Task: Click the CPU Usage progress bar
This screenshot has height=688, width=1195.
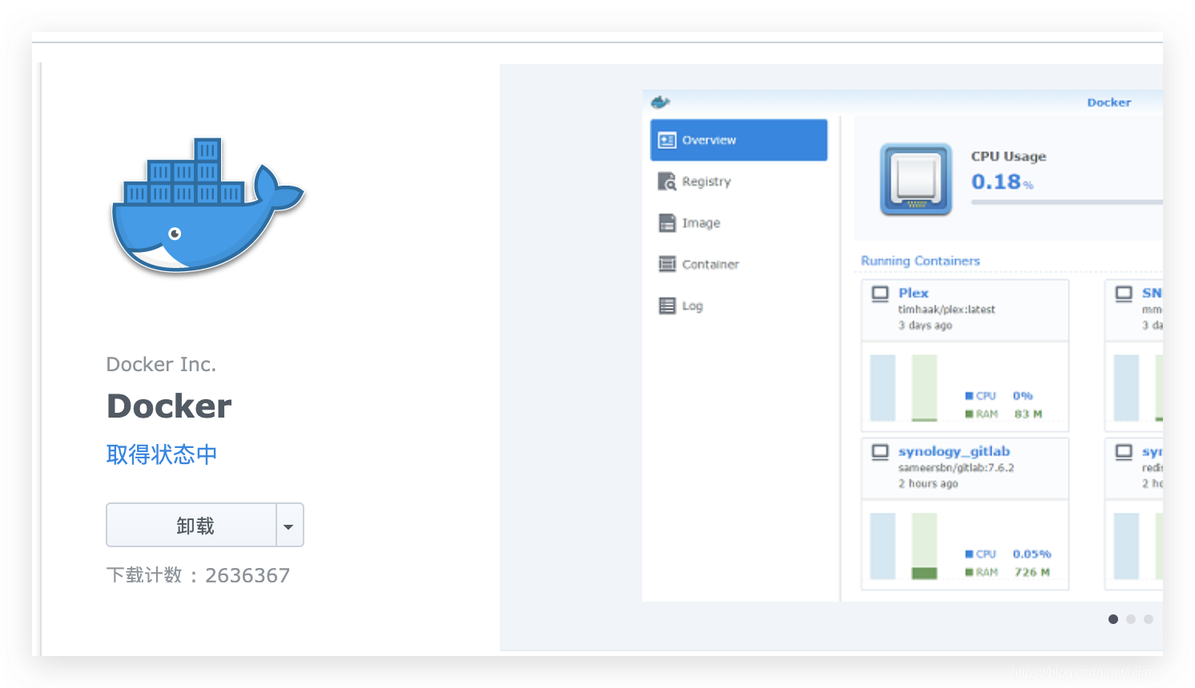Action: tap(1067, 202)
